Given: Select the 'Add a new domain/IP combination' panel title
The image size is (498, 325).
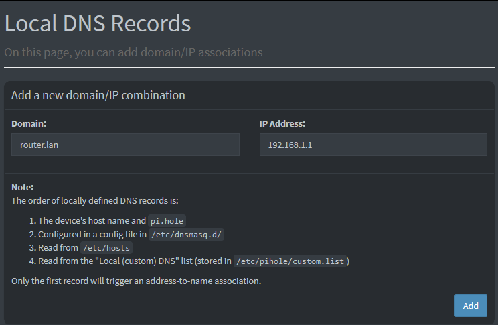Looking at the screenshot, I should coord(98,95).
